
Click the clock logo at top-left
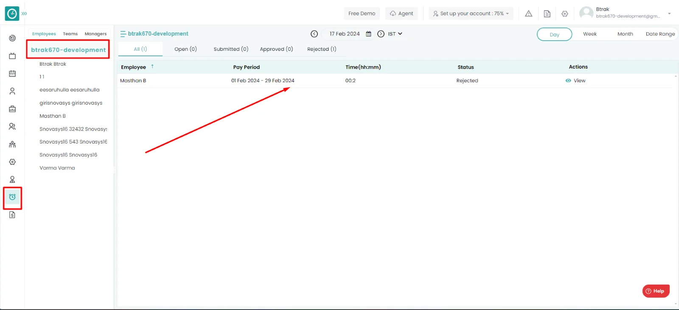click(x=12, y=14)
